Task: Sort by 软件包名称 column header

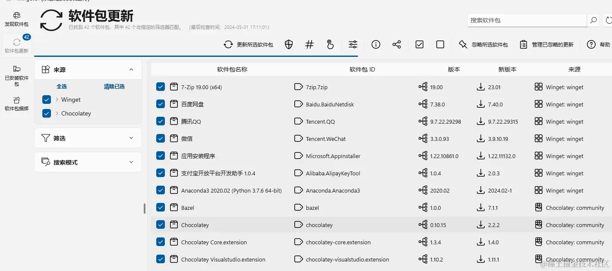Action: pos(232,69)
